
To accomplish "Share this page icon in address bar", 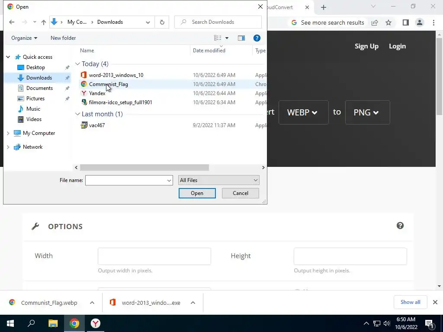I will point(375,22).
